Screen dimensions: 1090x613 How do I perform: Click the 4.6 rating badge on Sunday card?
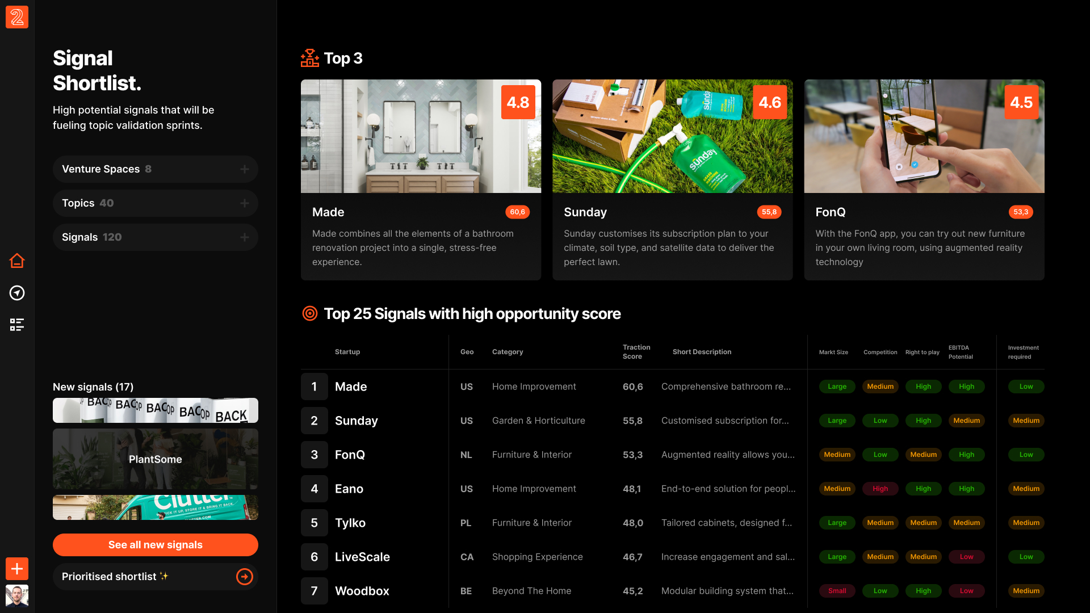click(x=770, y=102)
